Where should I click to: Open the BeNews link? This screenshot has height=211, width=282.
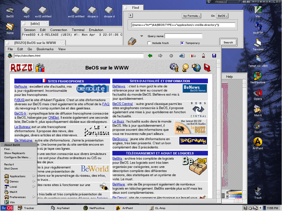click(119, 86)
